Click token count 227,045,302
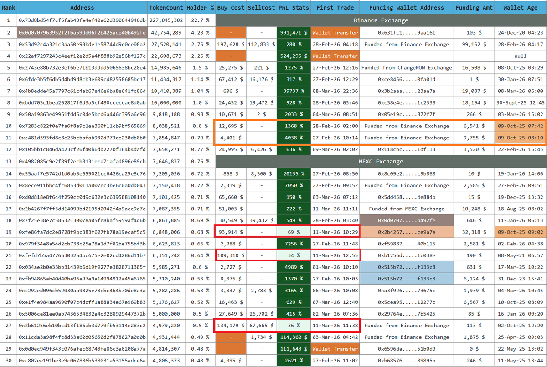Screen dimensions: 547x367 (166, 20)
